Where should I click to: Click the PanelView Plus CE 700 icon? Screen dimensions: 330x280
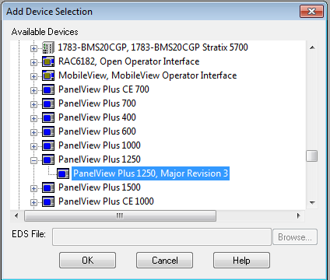point(48,89)
